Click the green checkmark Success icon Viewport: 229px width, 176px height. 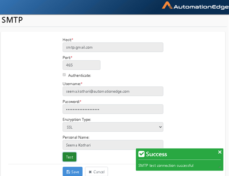141,154
